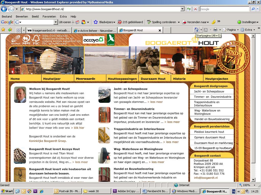Click the Google search box in the browser's top-right corner
261x195 pixels.
225,9
